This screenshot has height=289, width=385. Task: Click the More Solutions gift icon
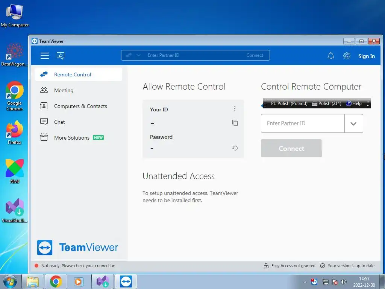tap(44, 137)
